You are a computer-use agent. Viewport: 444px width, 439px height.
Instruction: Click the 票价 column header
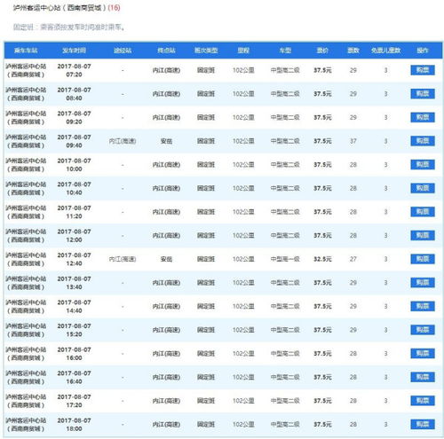point(322,51)
